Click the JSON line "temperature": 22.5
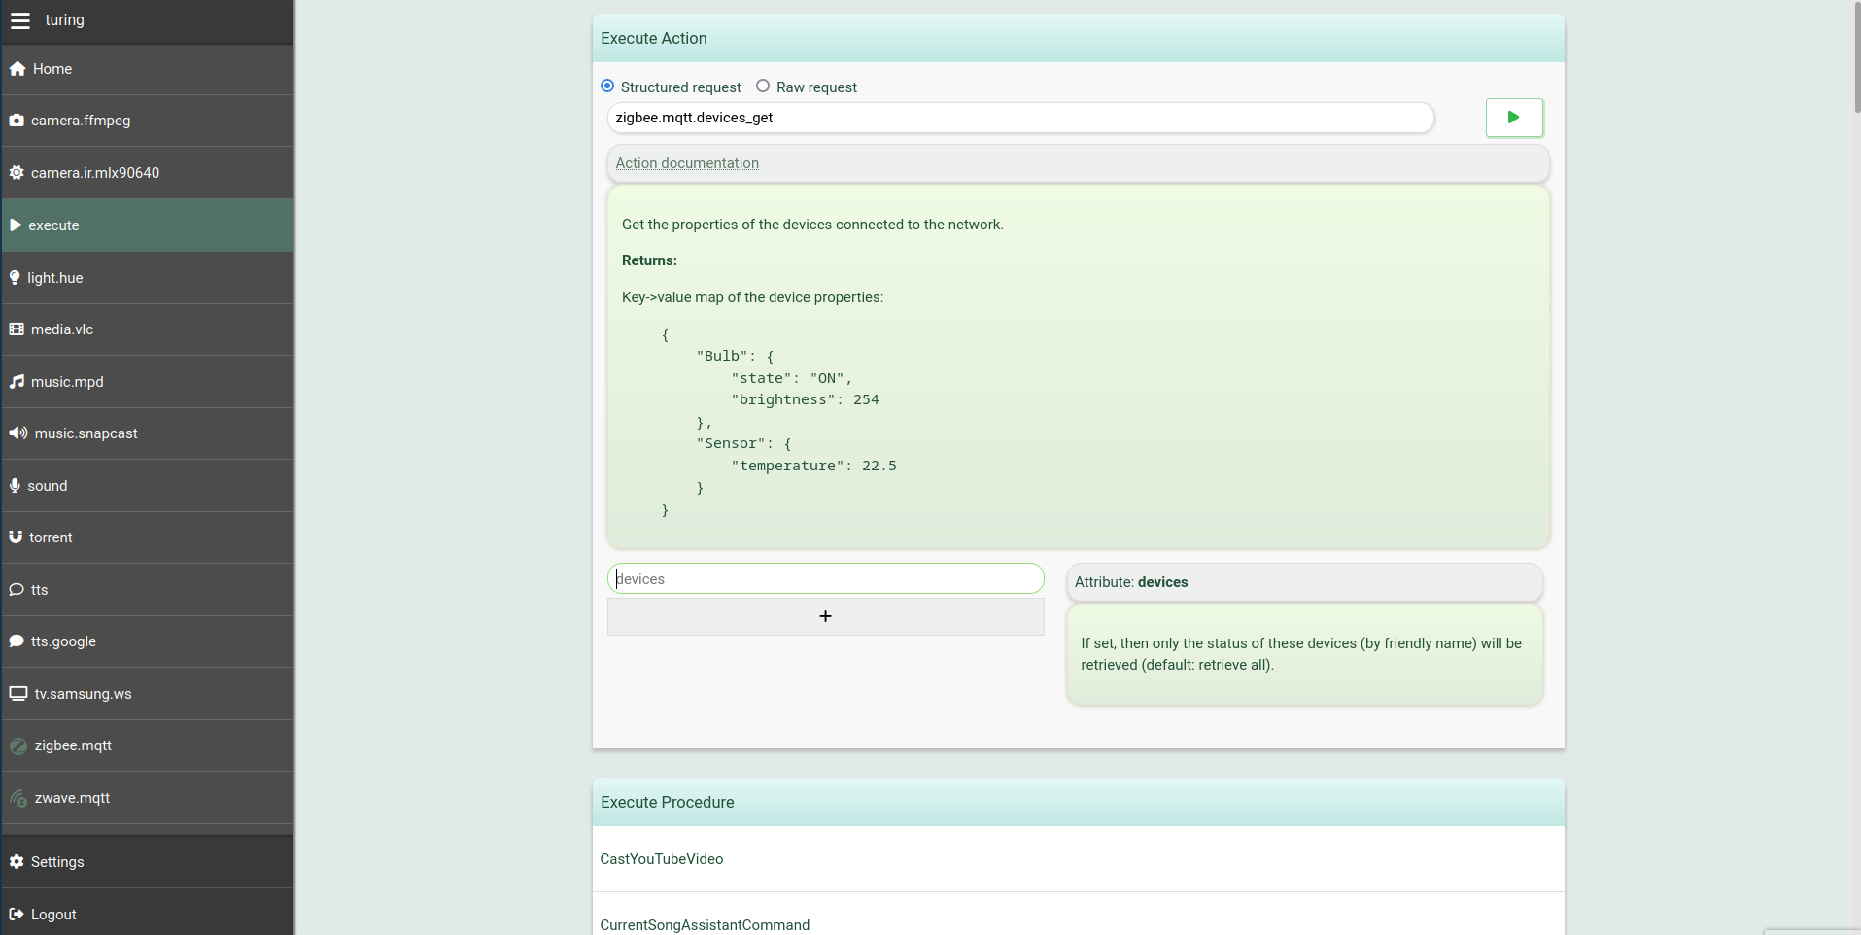1861x935 pixels. click(813, 466)
